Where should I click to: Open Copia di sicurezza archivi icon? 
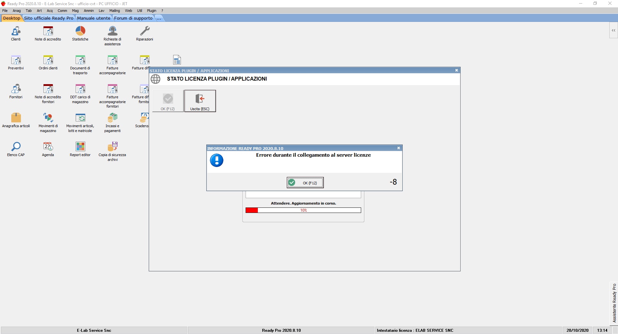[112, 151]
